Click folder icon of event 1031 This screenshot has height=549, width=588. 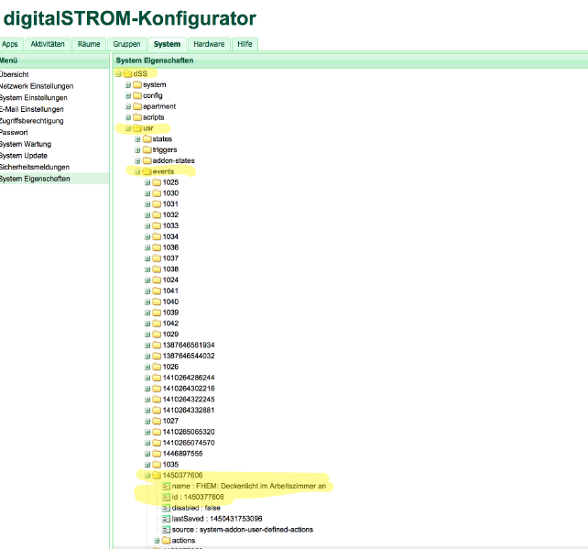click(157, 204)
